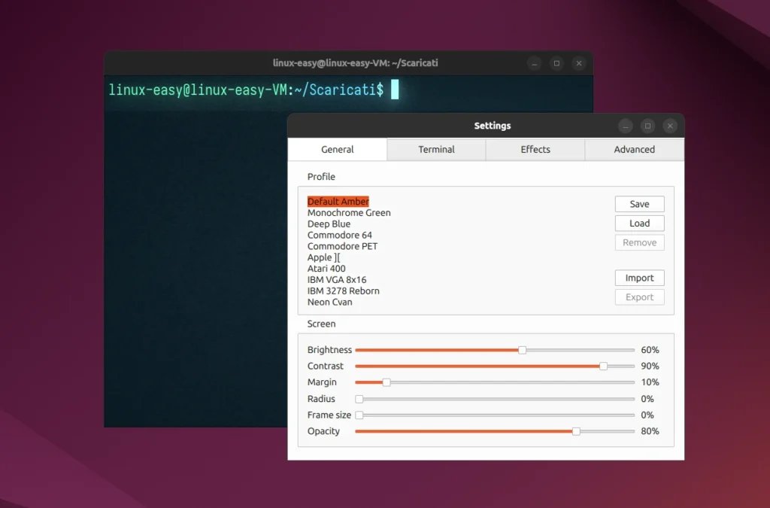
Task: Switch to the Terminal tab
Action: 436,150
